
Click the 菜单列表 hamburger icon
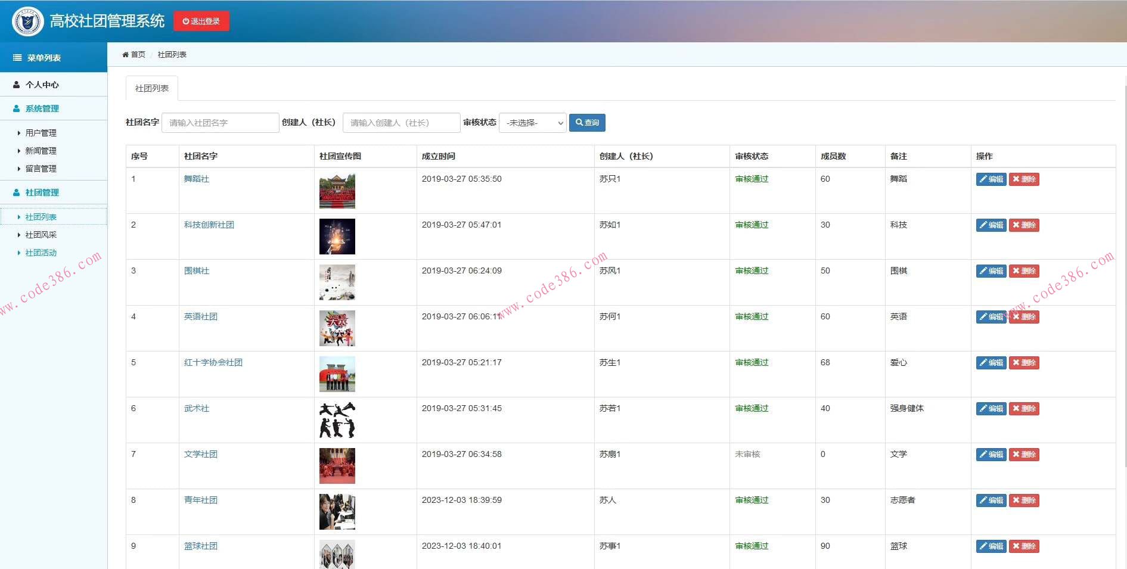[17, 58]
